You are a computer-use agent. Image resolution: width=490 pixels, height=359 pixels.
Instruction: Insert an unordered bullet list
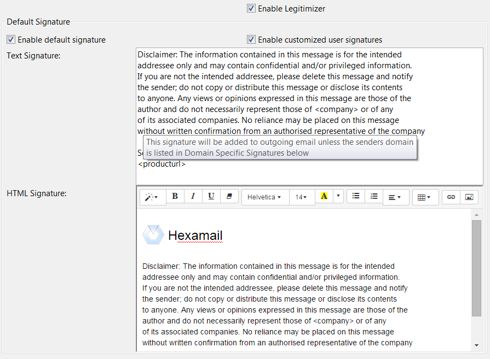(x=356, y=197)
